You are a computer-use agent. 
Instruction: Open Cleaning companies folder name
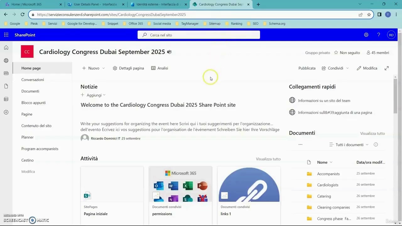tap(334, 207)
